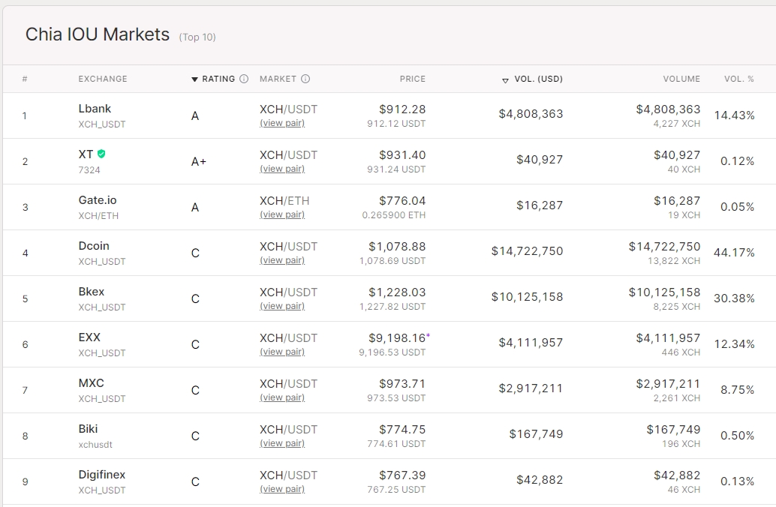Sort by Vol. % column header
The image size is (776, 507).
(739, 79)
